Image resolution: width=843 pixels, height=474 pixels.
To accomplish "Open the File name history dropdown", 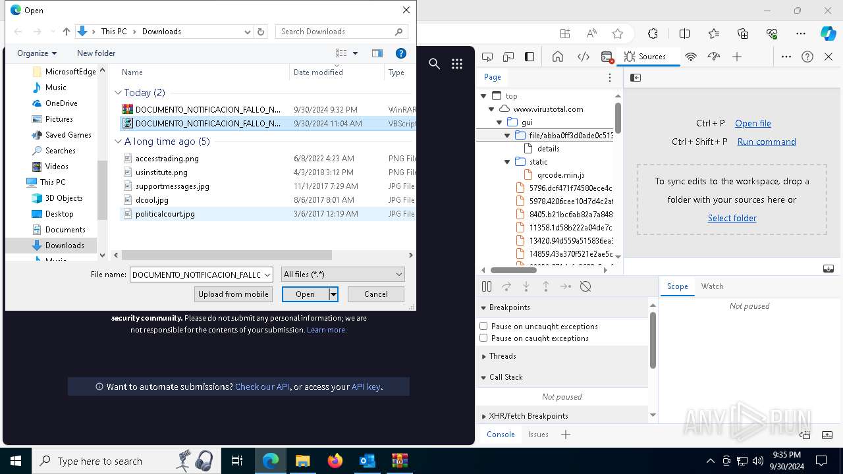I will point(267,275).
